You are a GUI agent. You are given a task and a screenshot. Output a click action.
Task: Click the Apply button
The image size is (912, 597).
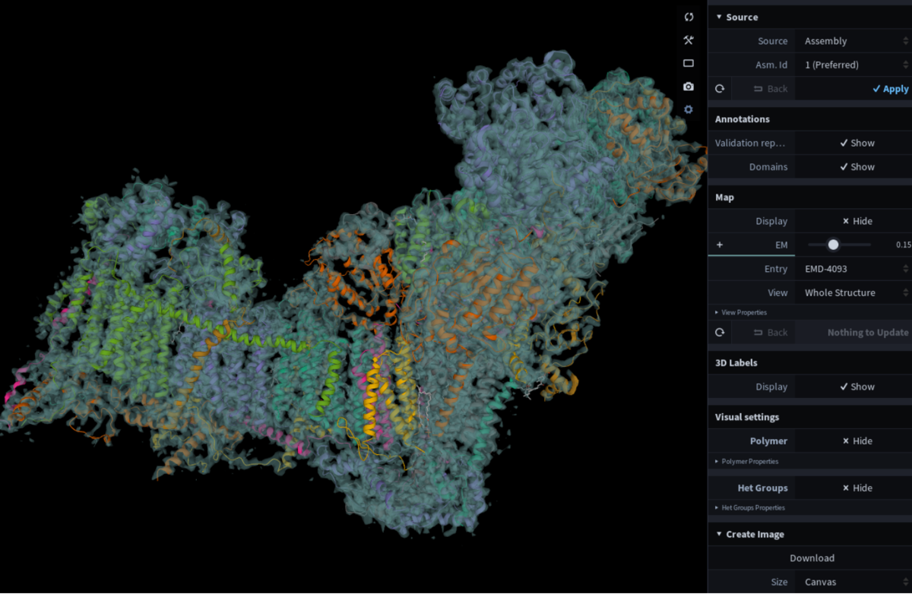[x=890, y=89]
